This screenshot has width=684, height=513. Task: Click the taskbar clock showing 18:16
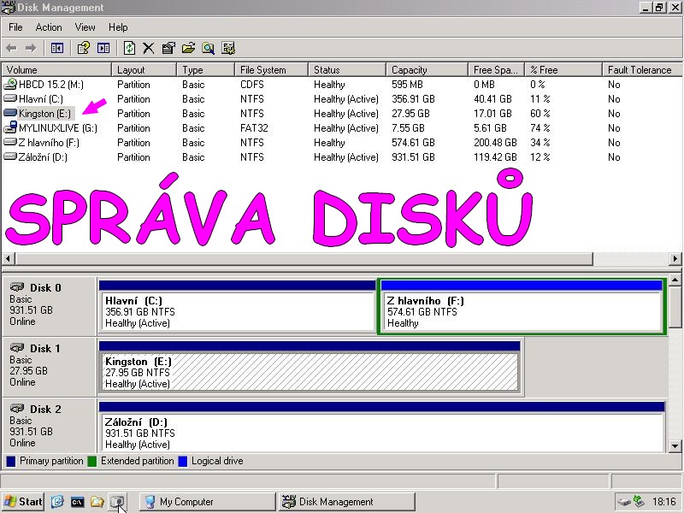(664, 502)
